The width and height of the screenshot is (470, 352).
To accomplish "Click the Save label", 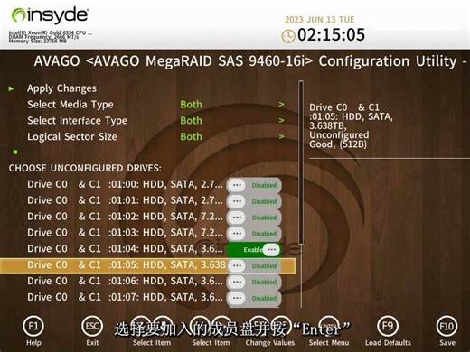I will pos(447,343).
